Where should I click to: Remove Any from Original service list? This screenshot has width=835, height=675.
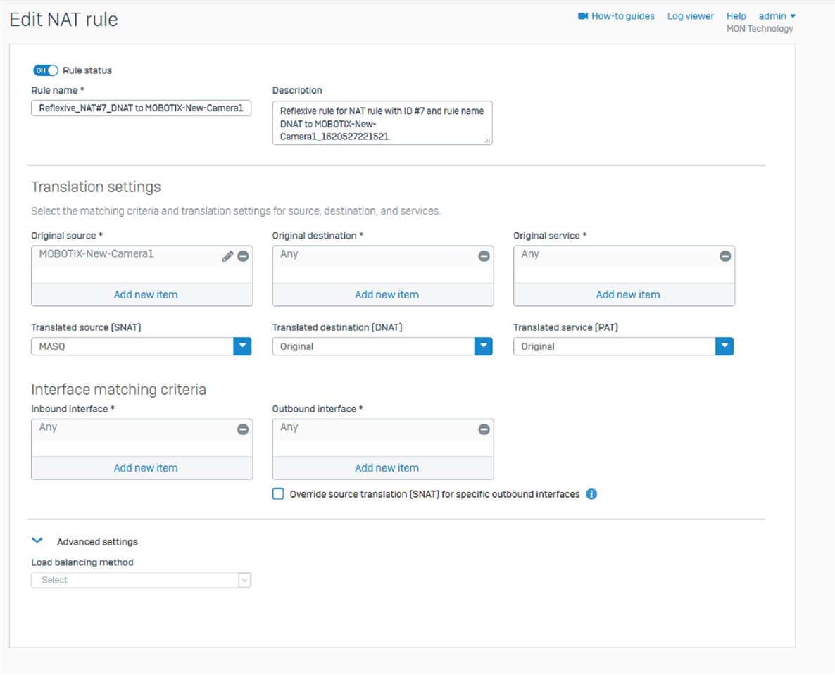[724, 257]
